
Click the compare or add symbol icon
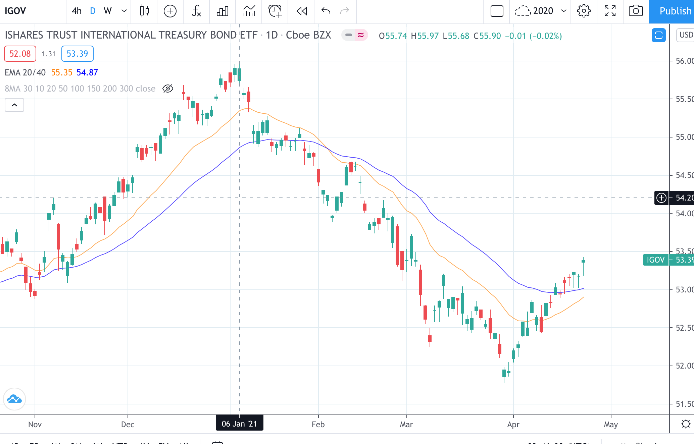[170, 11]
